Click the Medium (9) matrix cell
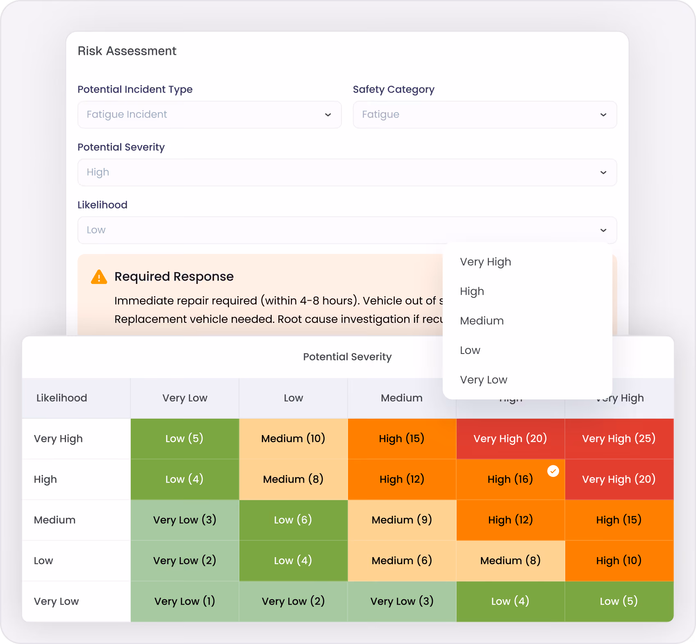The height and width of the screenshot is (644, 696). coord(402,520)
